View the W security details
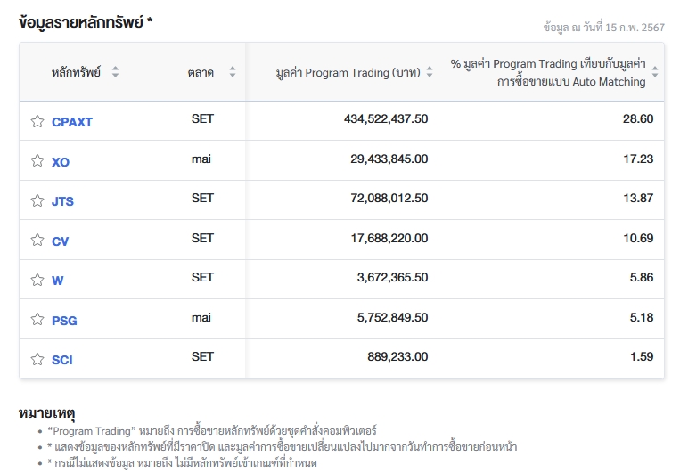Image resolution: width=680 pixels, height=473 pixels. [x=57, y=281]
